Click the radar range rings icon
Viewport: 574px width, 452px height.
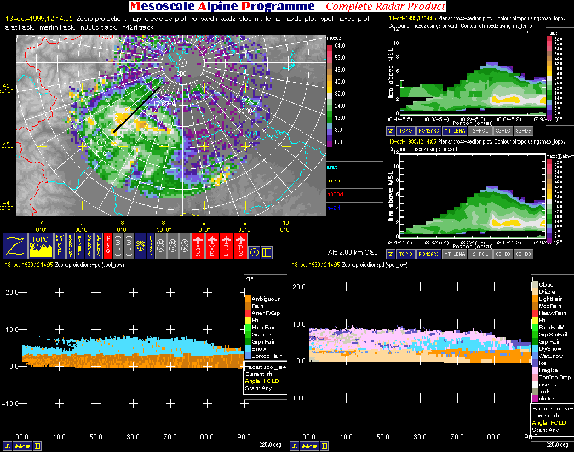[140, 246]
